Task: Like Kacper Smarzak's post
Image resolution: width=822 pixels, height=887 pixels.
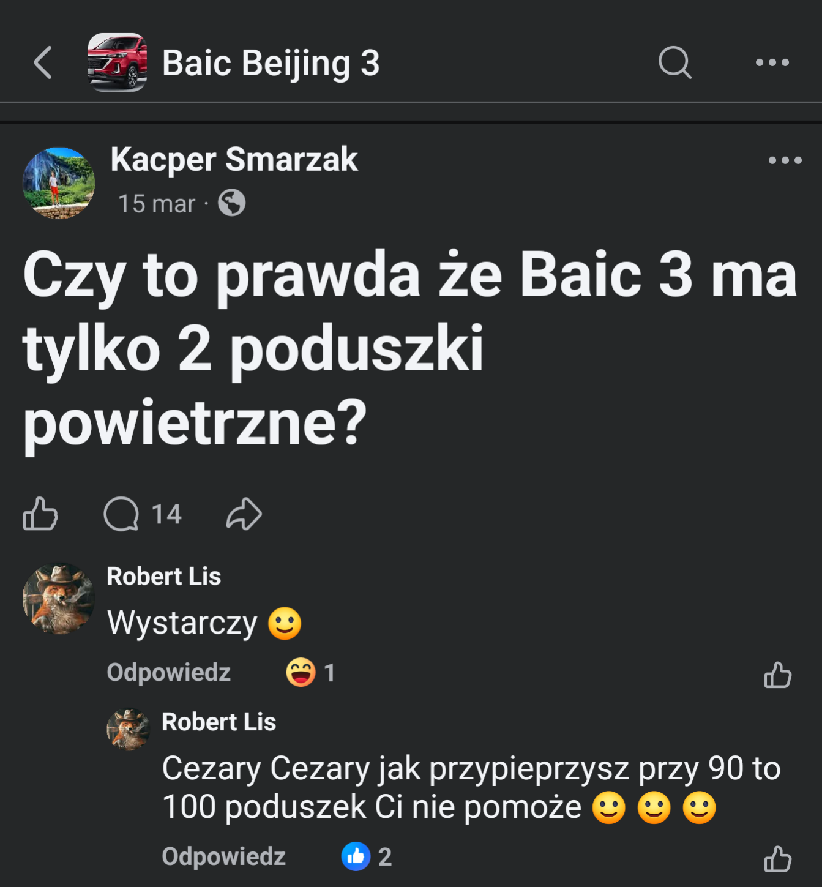Action: click(40, 514)
